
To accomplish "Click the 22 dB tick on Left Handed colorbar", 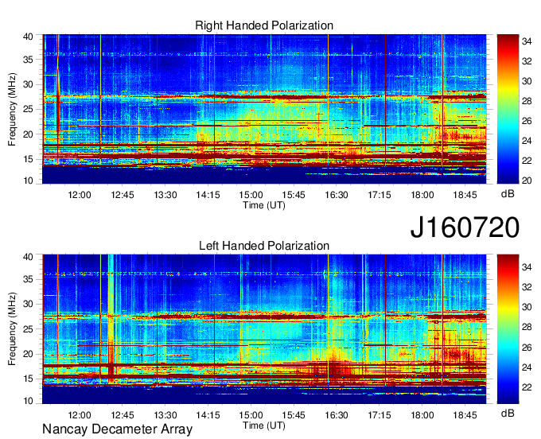I will [x=527, y=387].
